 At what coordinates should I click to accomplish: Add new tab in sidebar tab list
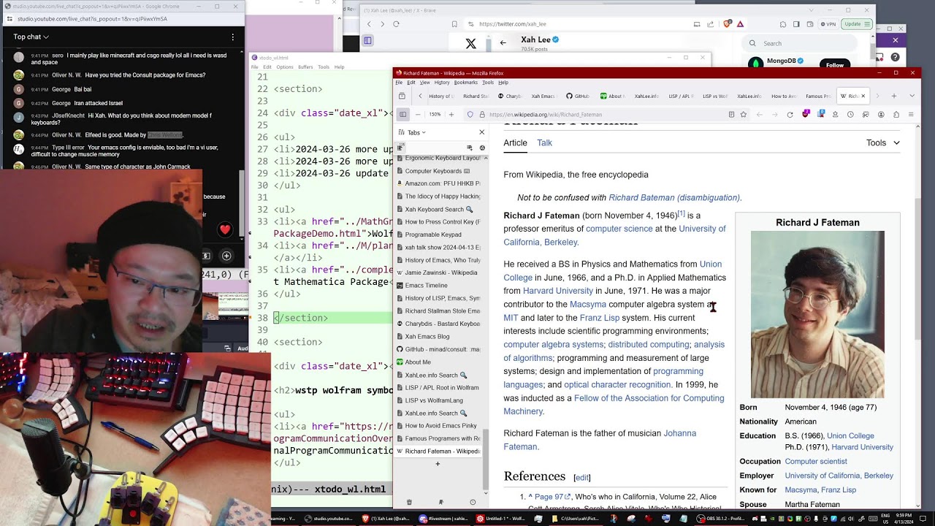438,464
